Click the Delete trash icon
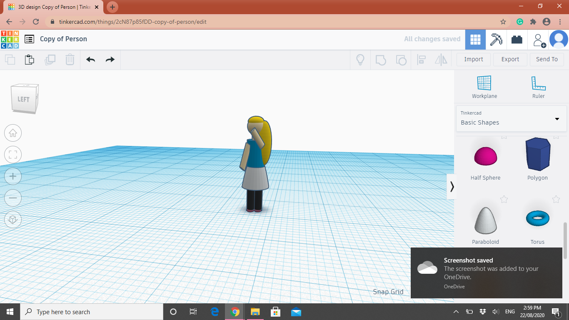Screen dimensions: 569x320 pos(70,60)
